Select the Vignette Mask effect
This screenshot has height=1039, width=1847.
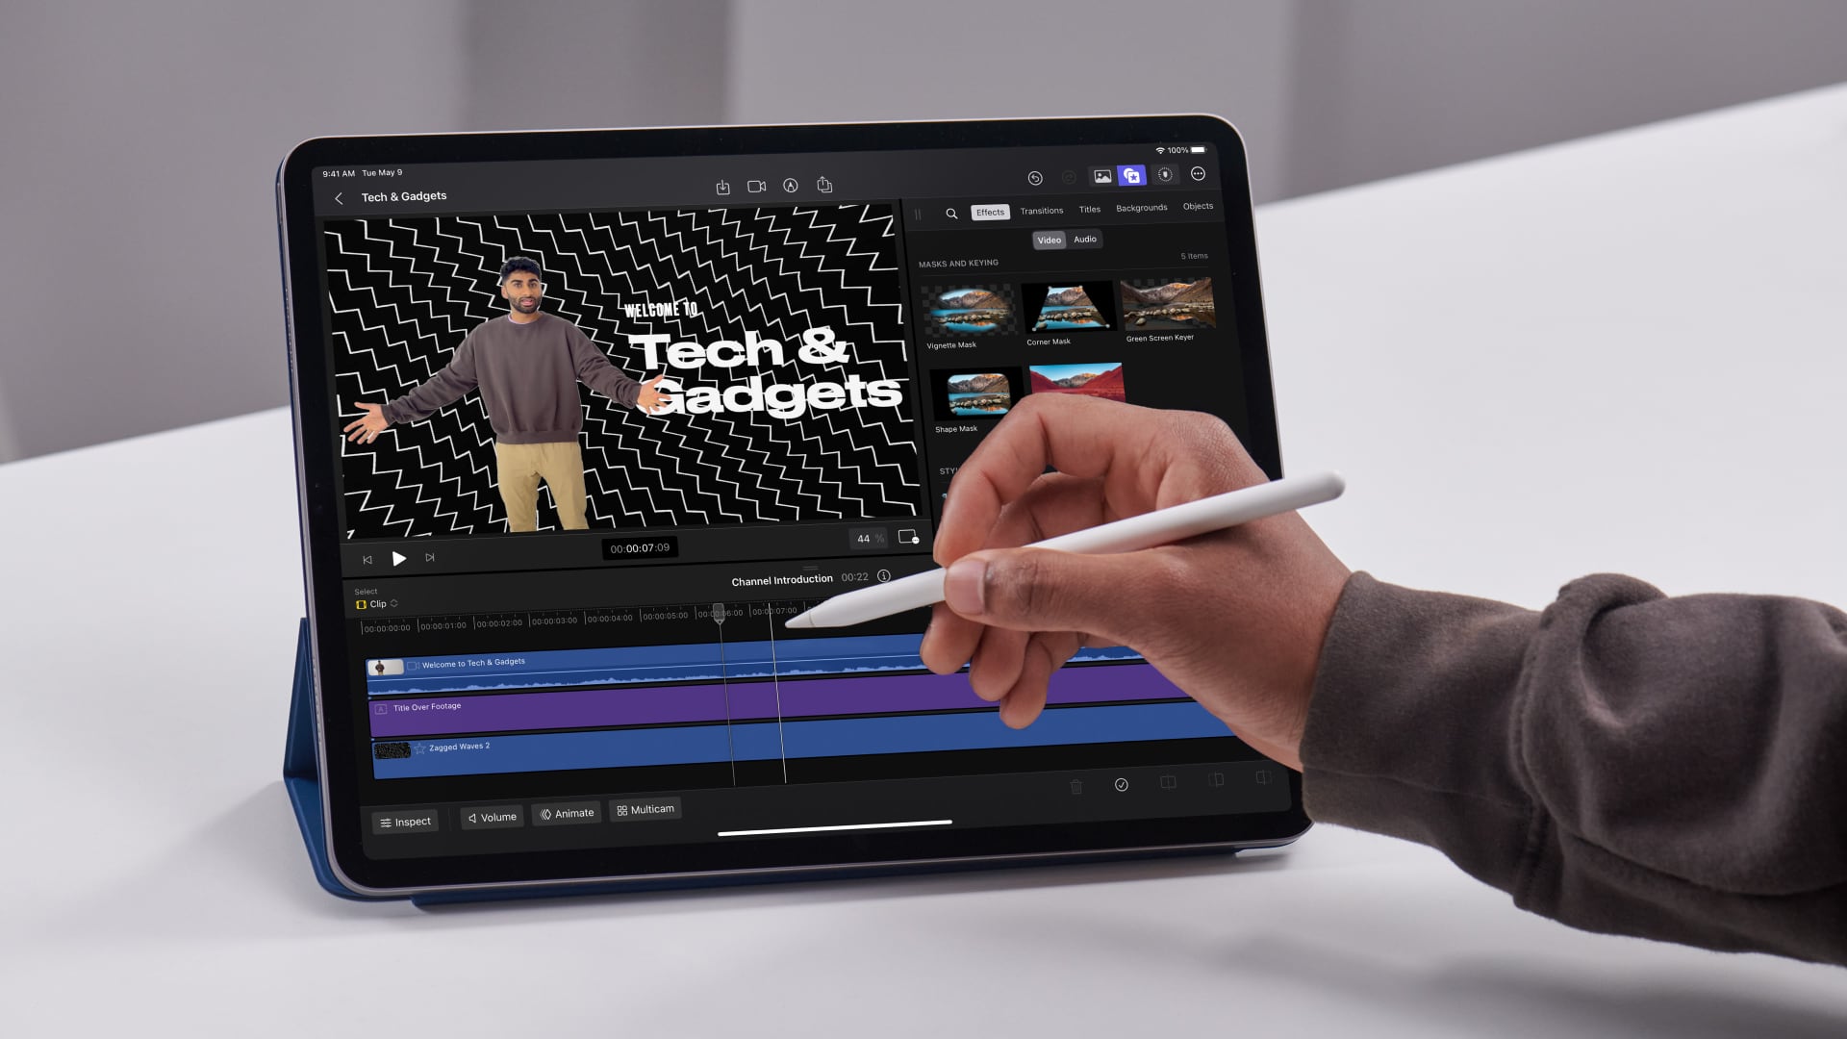point(969,308)
